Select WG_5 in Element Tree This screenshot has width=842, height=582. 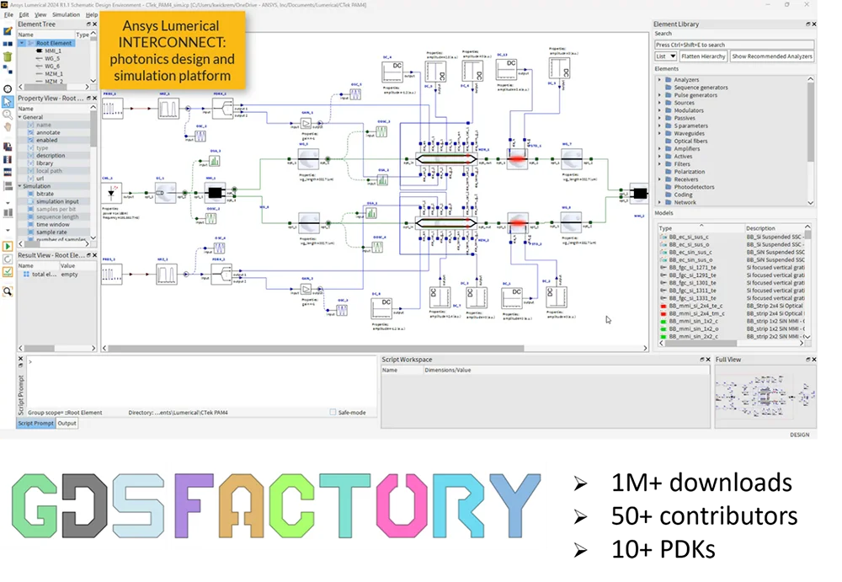[x=52, y=58]
